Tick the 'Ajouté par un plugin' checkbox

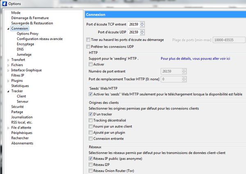(91, 132)
